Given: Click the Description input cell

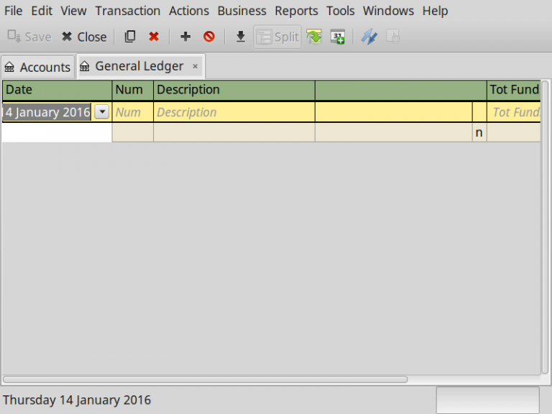Looking at the screenshot, I should [234, 112].
